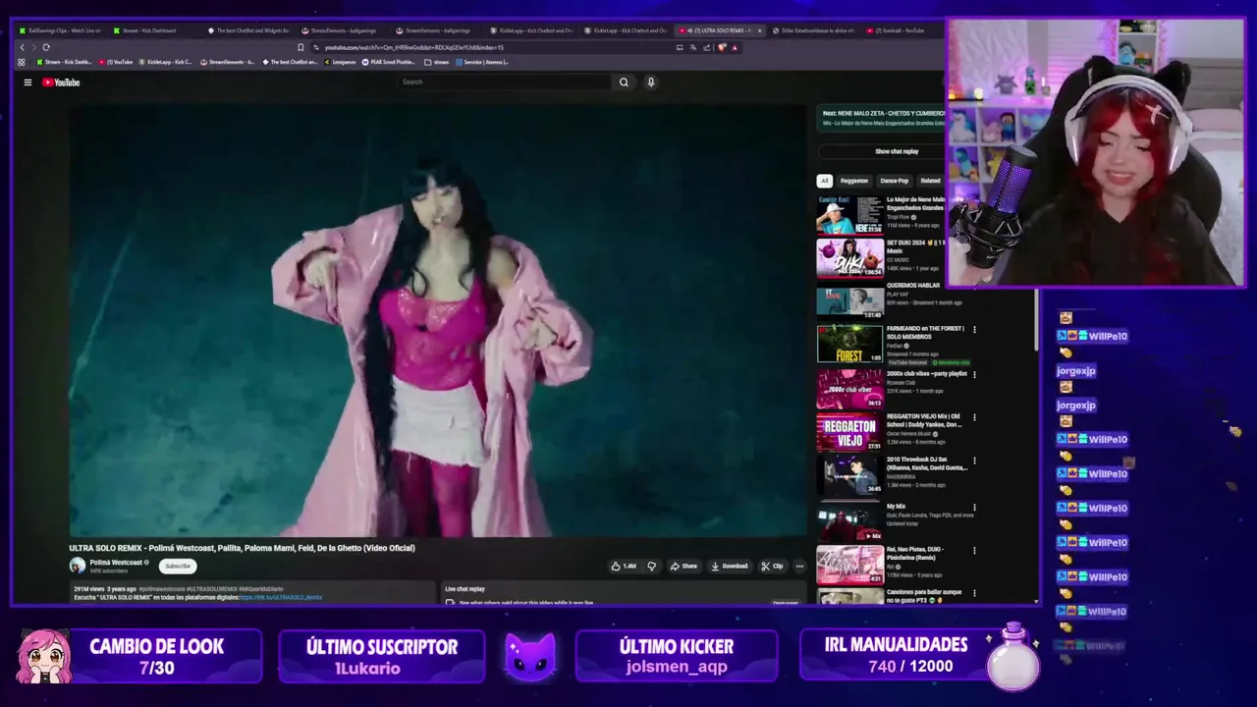Open options menu for FARMEANDO en THE FOREST

click(x=975, y=330)
